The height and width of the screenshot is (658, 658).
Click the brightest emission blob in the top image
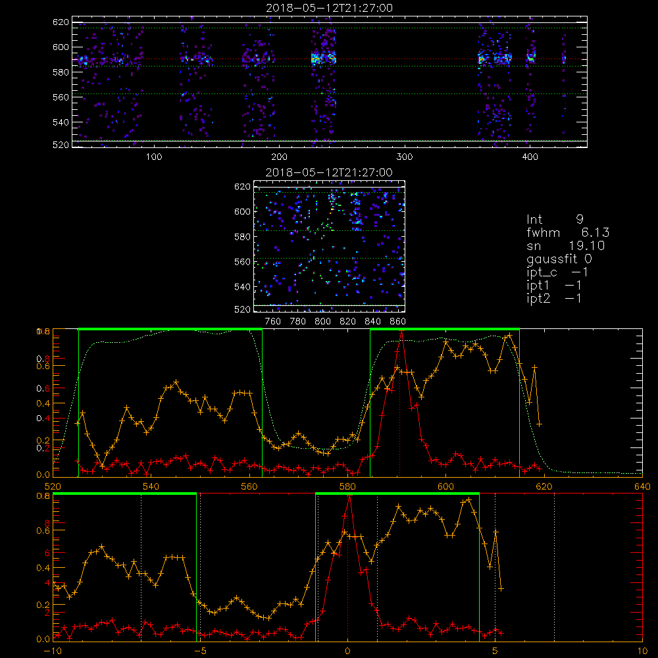[324, 59]
